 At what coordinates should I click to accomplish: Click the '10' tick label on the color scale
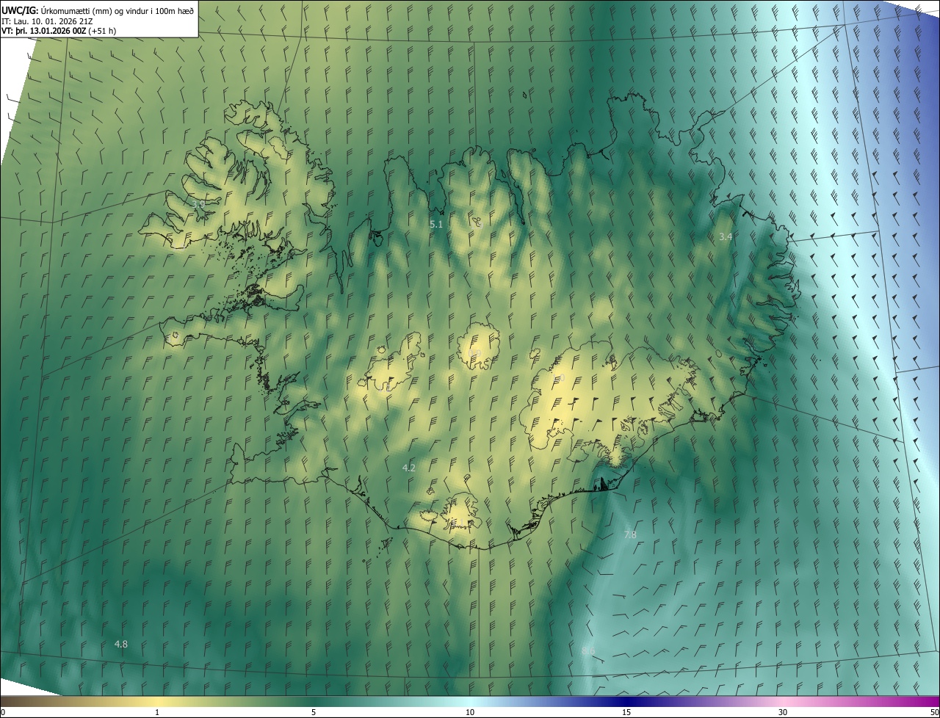tap(470, 713)
